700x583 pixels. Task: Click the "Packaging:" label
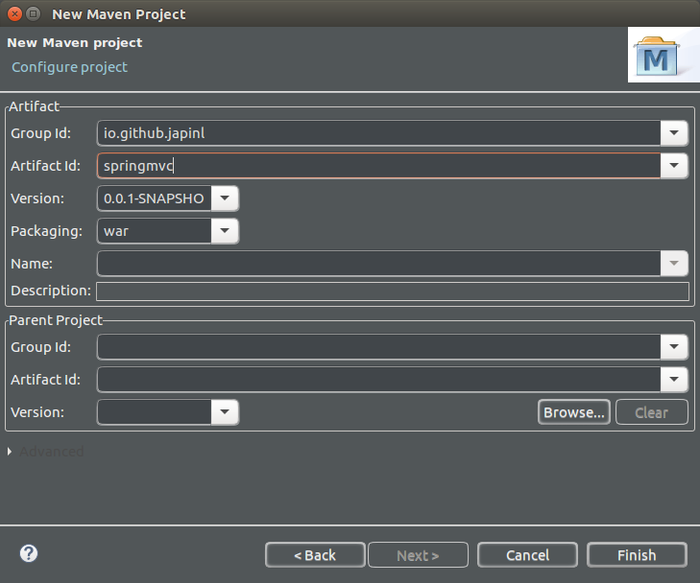tap(46, 231)
